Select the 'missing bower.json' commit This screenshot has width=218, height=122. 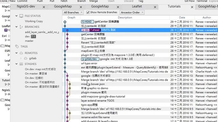(140, 84)
